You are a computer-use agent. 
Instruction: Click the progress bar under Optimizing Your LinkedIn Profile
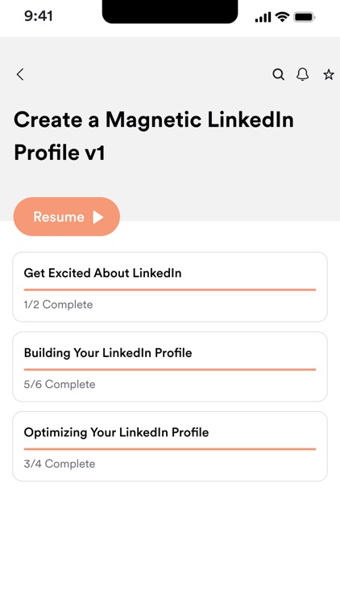click(x=170, y=449)
